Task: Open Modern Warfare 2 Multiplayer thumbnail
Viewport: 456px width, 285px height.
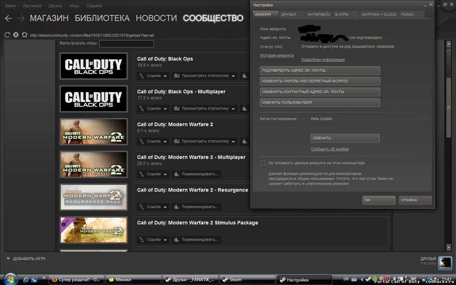Action: tap(94, 164)
